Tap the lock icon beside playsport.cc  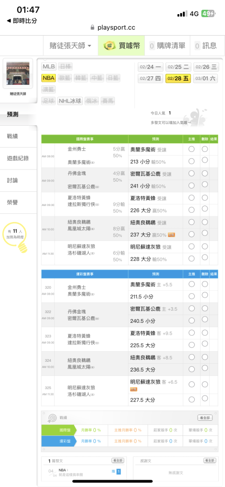pyautogui.click(x=93, y=27)
